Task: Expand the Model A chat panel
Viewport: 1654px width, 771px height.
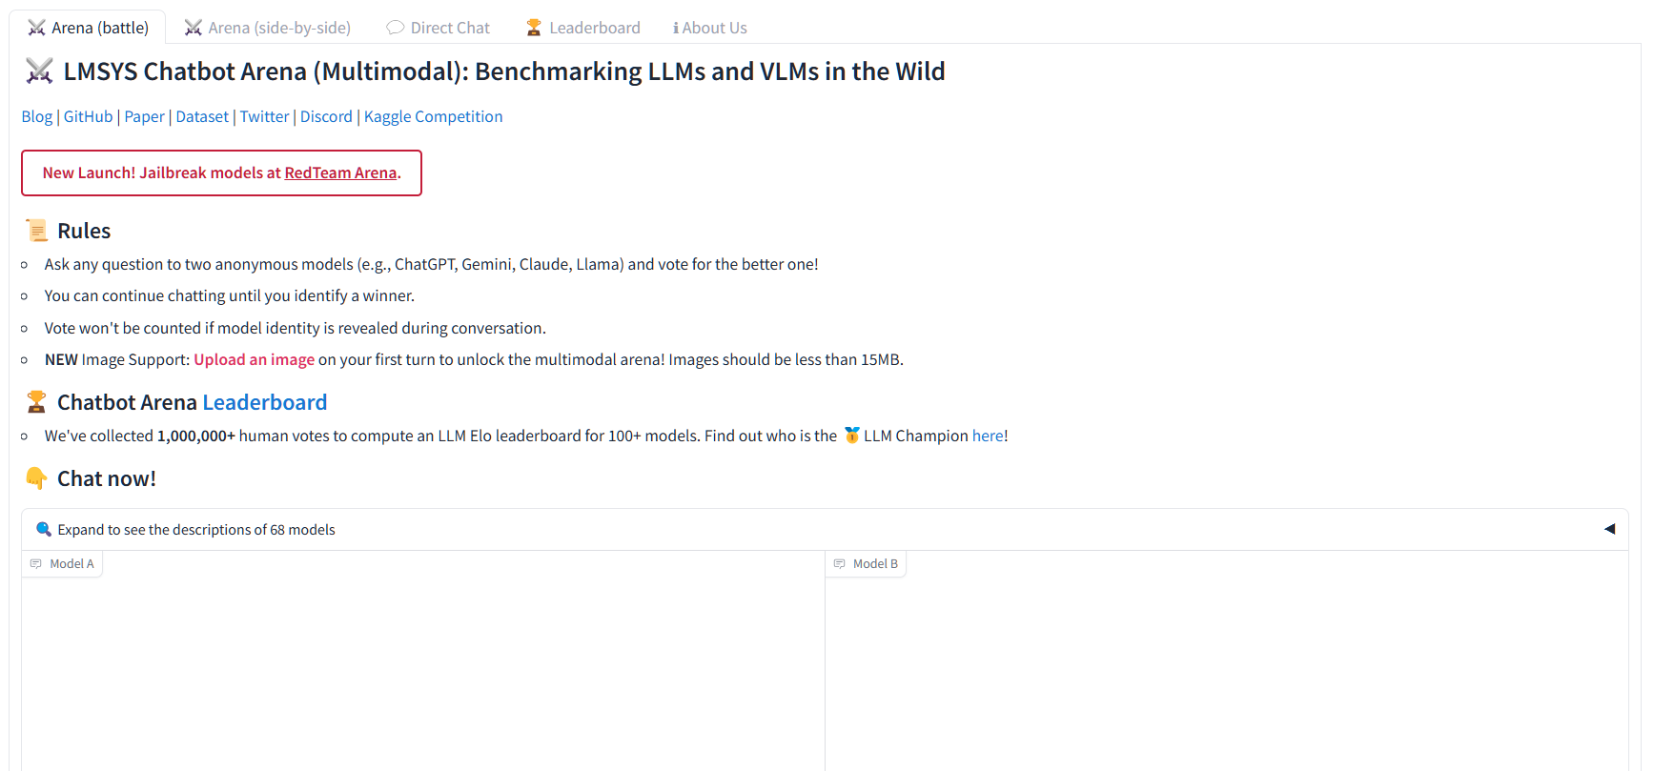Action: (62, 563)
